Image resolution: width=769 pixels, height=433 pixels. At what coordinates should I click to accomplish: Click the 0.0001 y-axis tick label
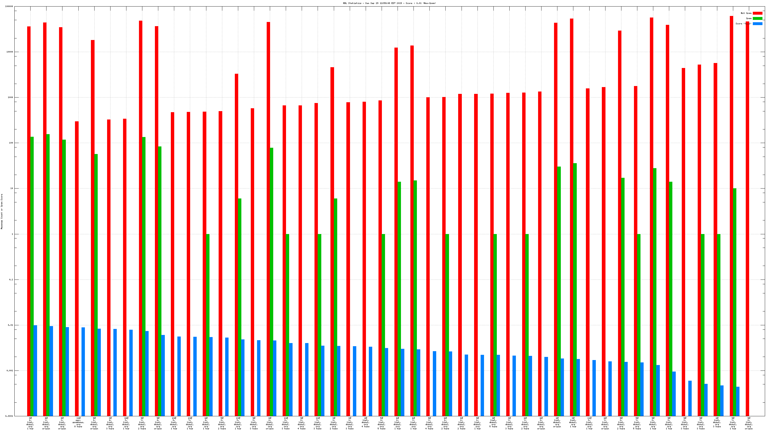[9, 416]
